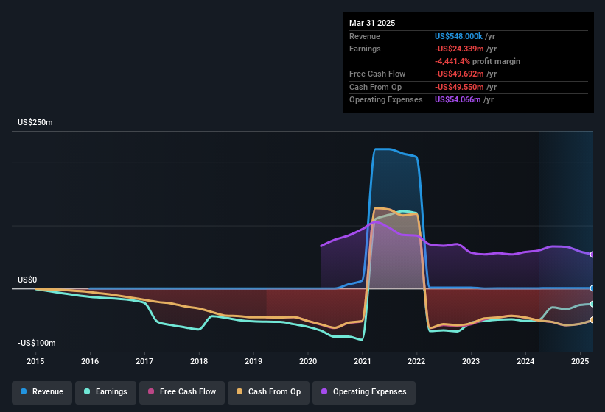This screenshot has width=605, height=412.
Task: Click the -US$49.550m cash from op value
Action: click(459, 87)
